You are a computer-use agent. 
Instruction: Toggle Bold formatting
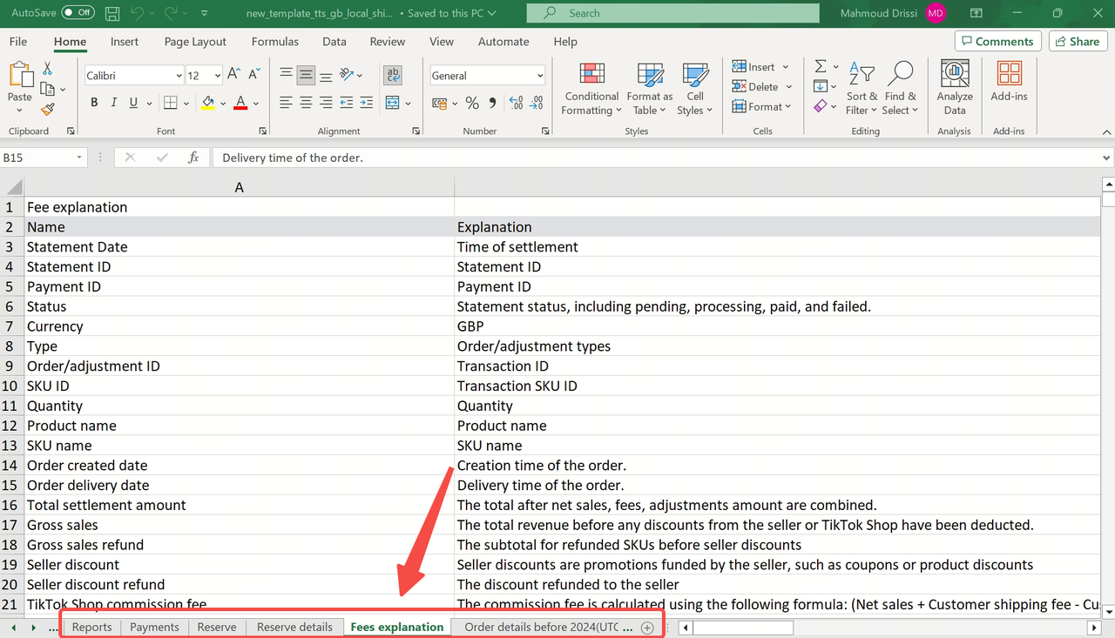tap(94, 103)
